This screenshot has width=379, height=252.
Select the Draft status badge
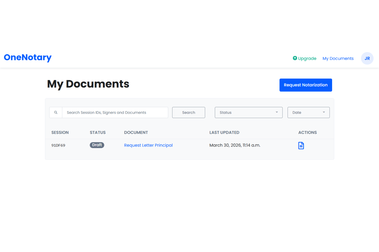[97, 145]
